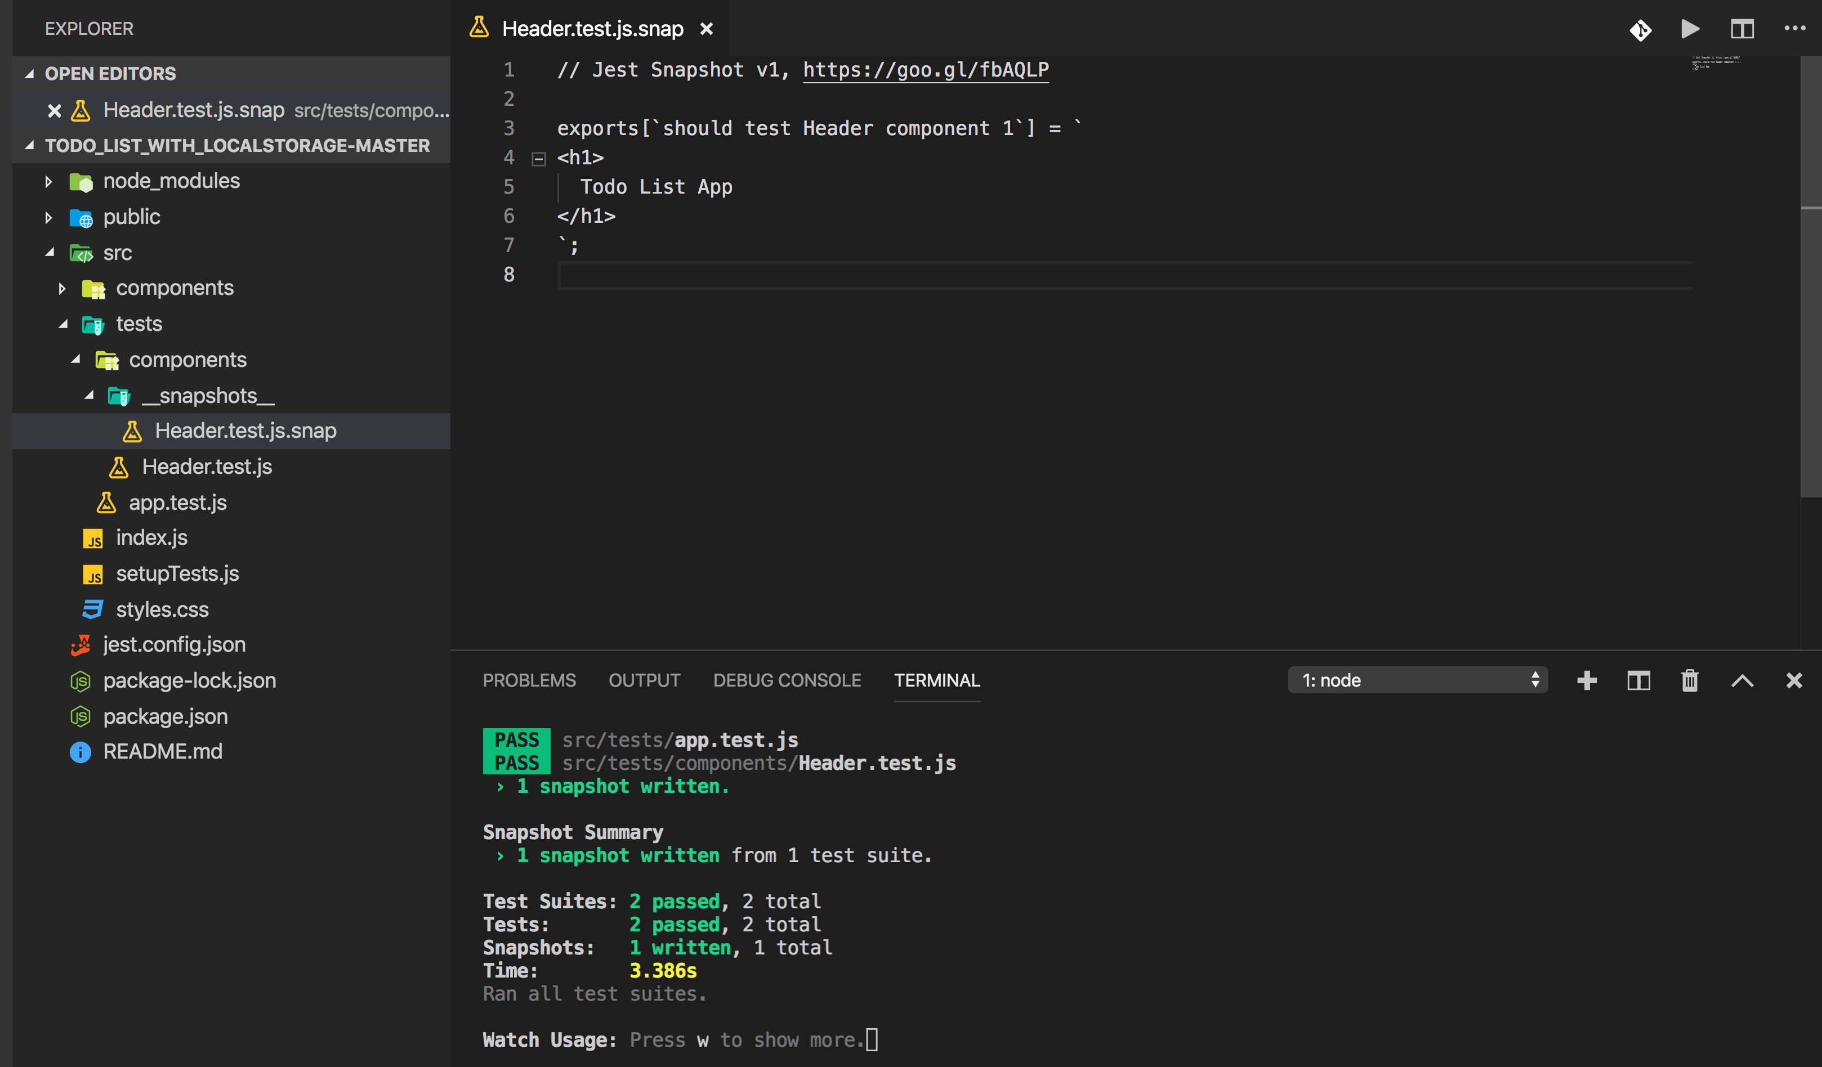Split the editor with the split icon
Screen dimensions: 1822x1067
pos(1741,29)
